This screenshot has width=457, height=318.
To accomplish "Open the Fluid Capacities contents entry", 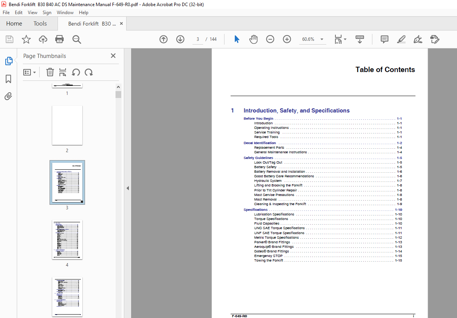I will coord(267,223).
